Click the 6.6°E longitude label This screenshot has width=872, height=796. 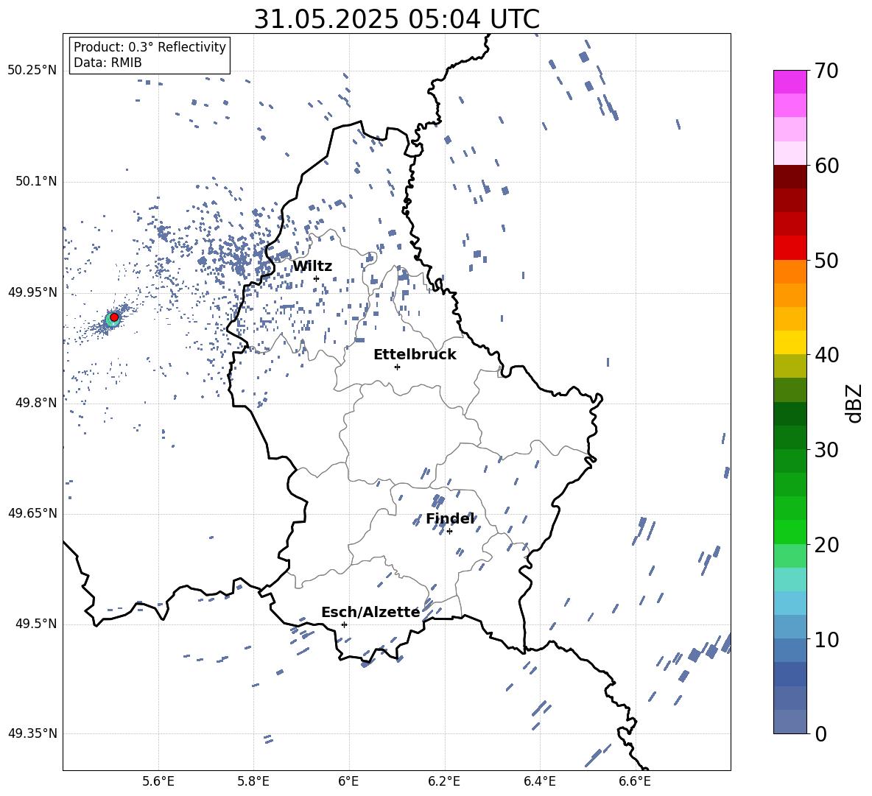635,781
